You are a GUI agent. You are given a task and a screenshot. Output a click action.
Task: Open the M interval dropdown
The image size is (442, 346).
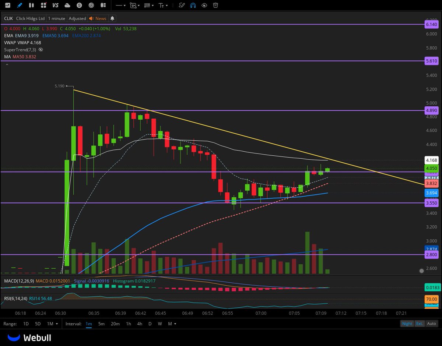click(172, 324)
